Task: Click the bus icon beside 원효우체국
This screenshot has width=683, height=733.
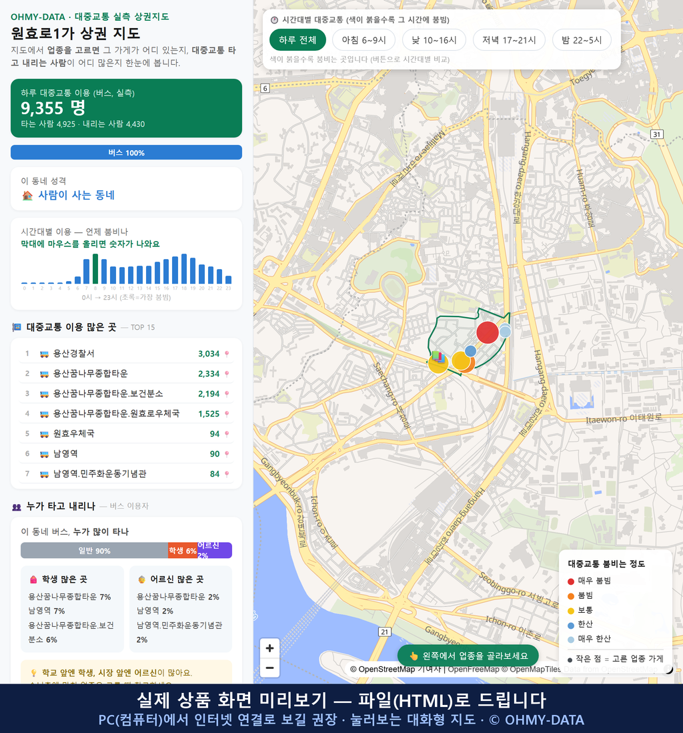Action: (45, 434)
